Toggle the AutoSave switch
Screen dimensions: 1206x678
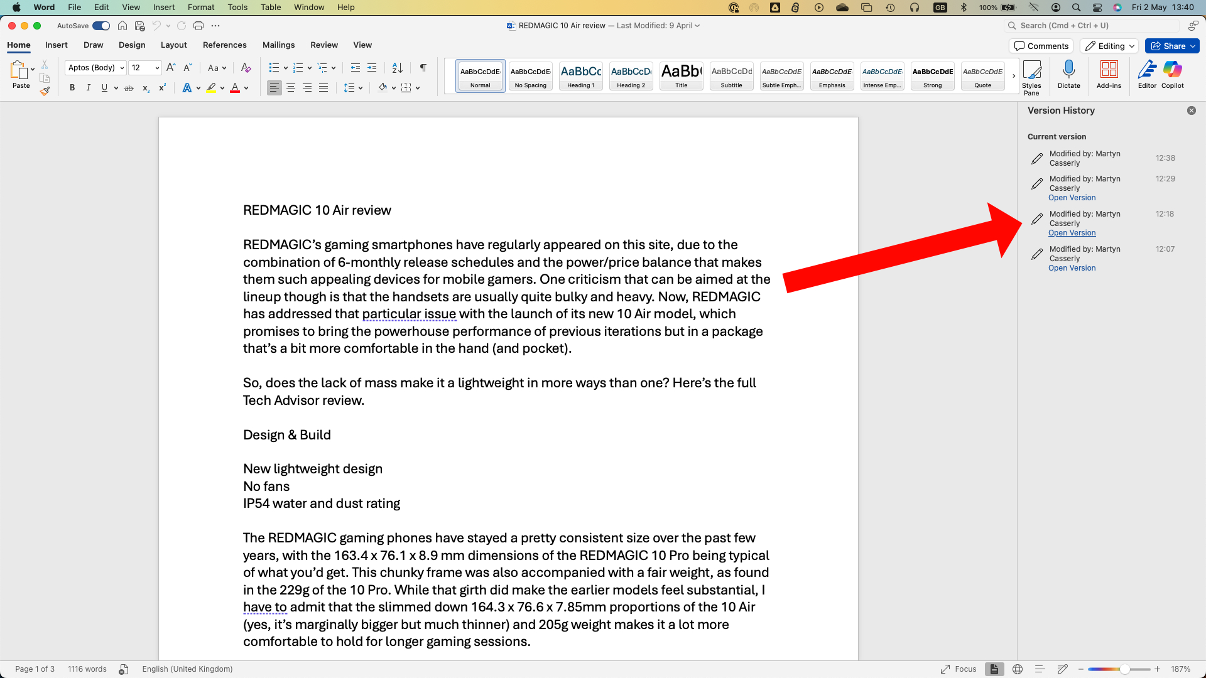[x=101, y=26]
